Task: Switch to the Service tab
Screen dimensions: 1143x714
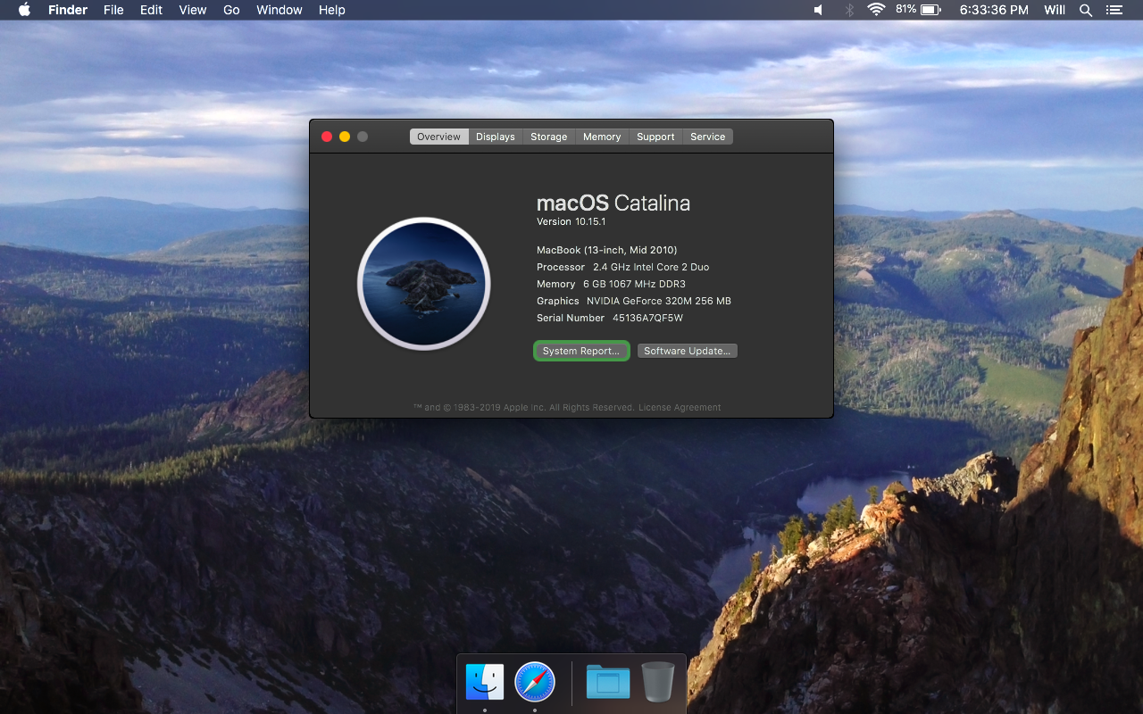Action: [x=708, y=137]
